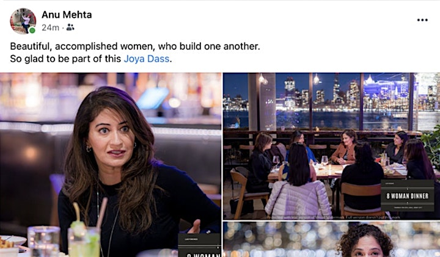
Task: Click the partial 8 WOMAN badge on left photo
Action: click(x=199, y=245)
